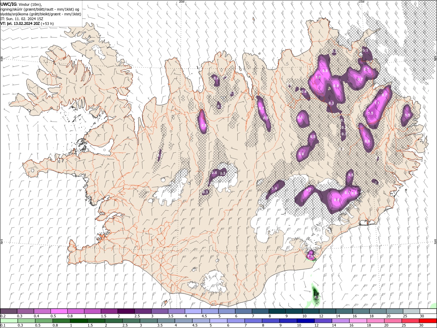Click the 'slydda/snjókoma' description line
Image resolution: width=437 pixels, height=328 pixels.
[41, 14]
